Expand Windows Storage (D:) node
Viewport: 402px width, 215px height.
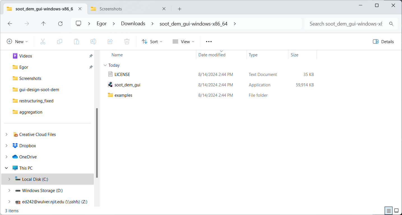(x=9, y=190)
